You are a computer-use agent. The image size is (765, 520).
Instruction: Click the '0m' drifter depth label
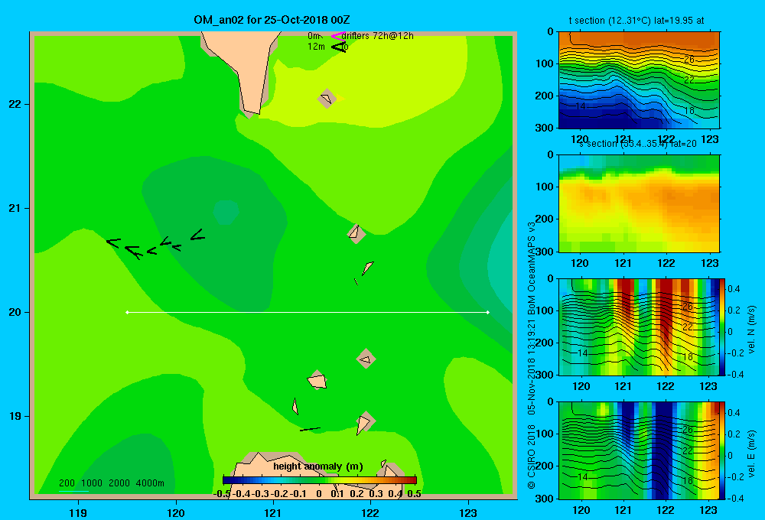(313, 36)
